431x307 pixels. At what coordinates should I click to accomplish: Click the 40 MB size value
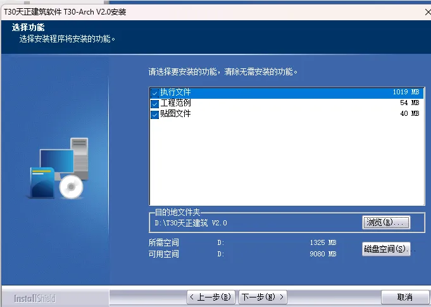(x=409, y=113)
